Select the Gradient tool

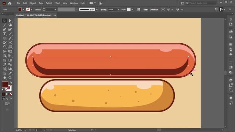click(x=10, y=60)
